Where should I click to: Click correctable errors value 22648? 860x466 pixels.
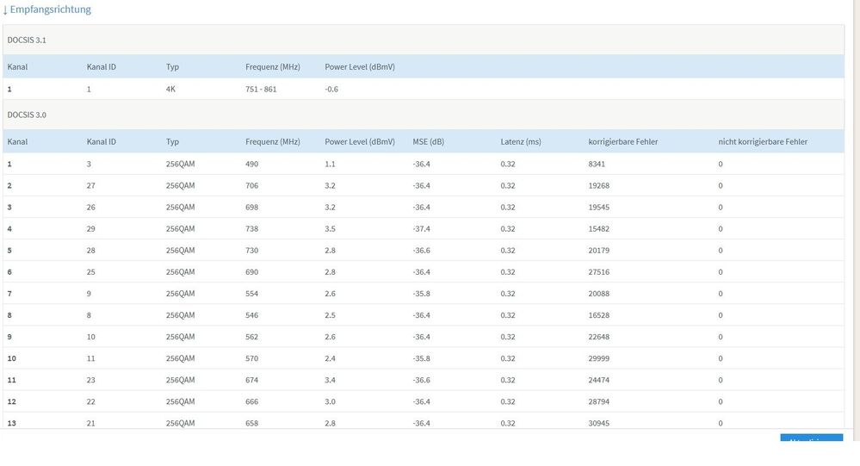(x=599, y=337)
